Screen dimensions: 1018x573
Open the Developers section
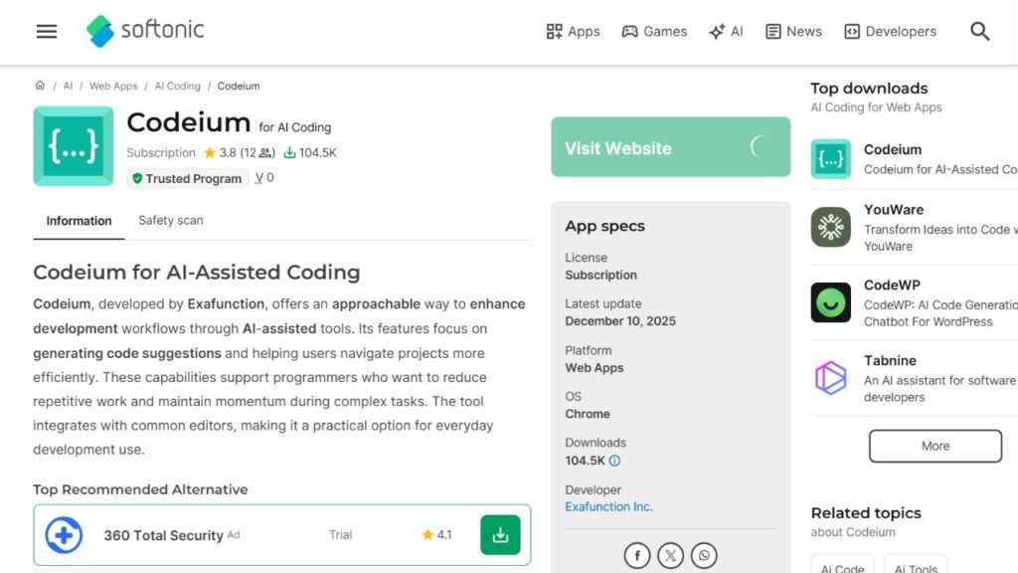click(890, 31)
